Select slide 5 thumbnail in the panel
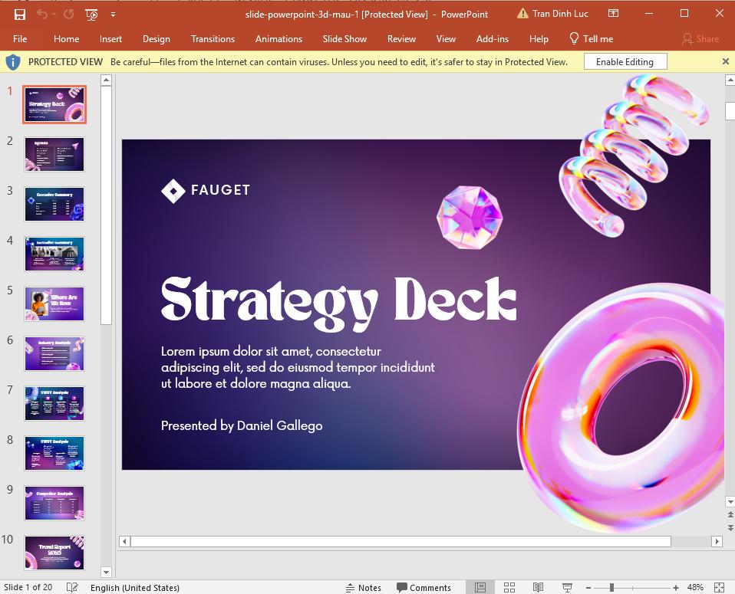735x594 pixels. (x=54, y=304)
